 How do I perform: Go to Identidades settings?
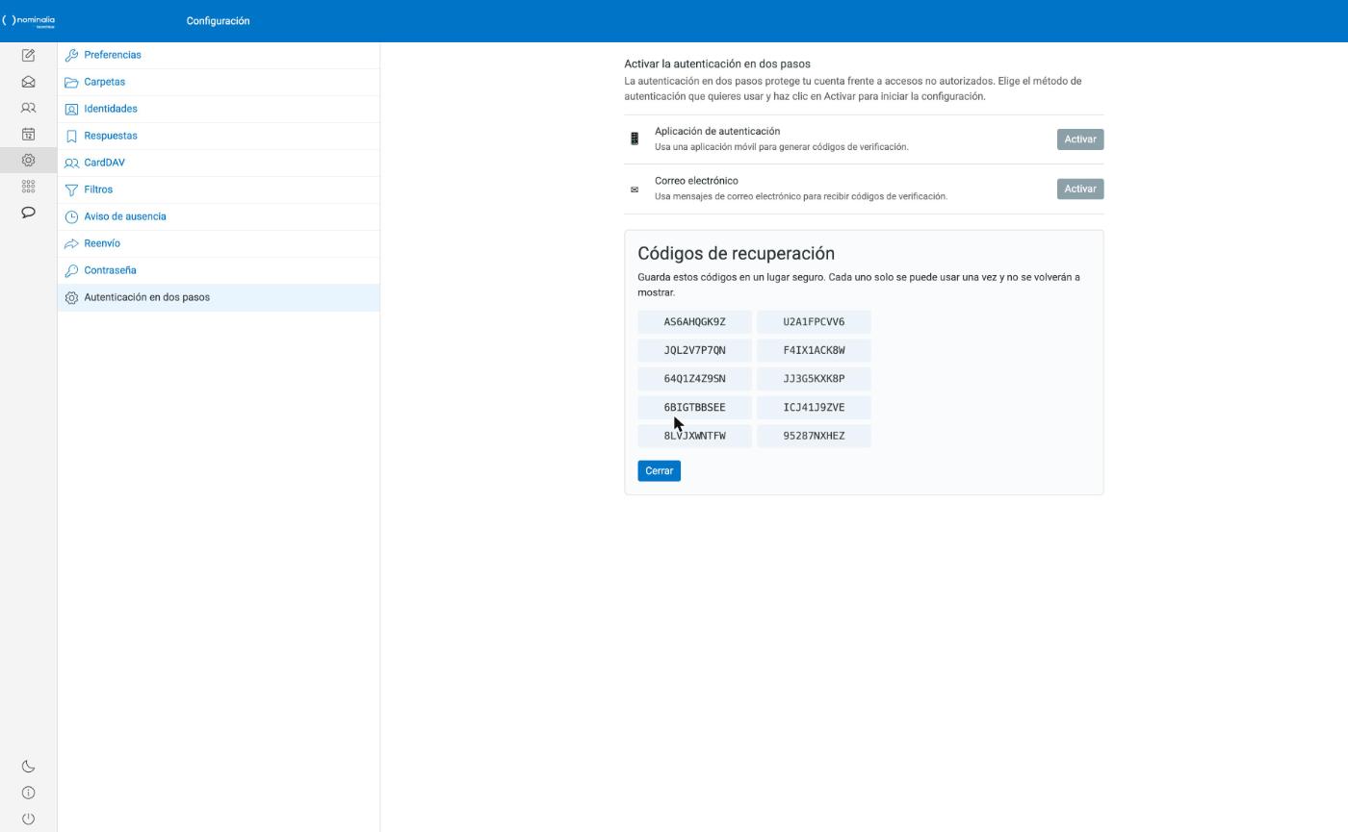[219, 109]
